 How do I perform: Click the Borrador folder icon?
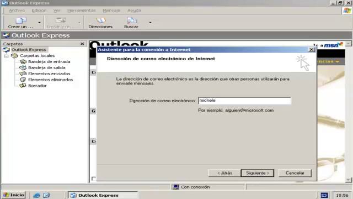pyautogui.click(x=23, y=86)
